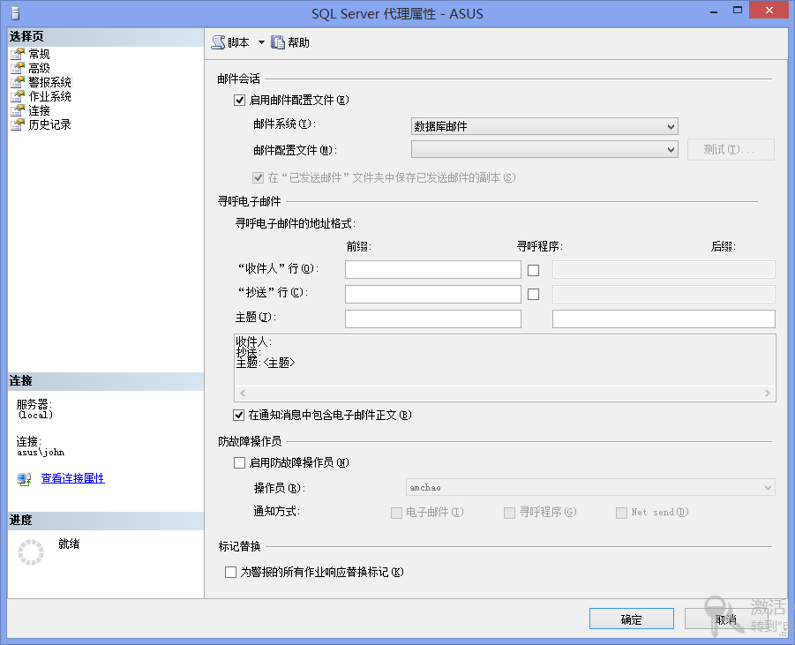Click the 脚本 script toolbar icon
The image size is (795, 645).
(218, 42)
